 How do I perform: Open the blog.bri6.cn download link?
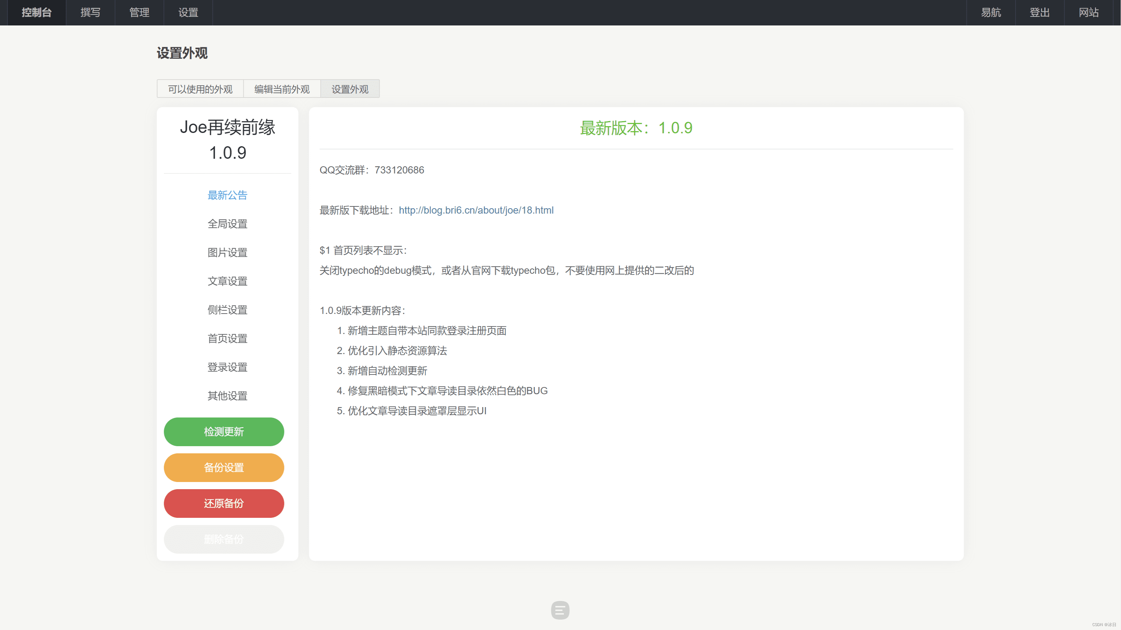[x=476, y=210]
